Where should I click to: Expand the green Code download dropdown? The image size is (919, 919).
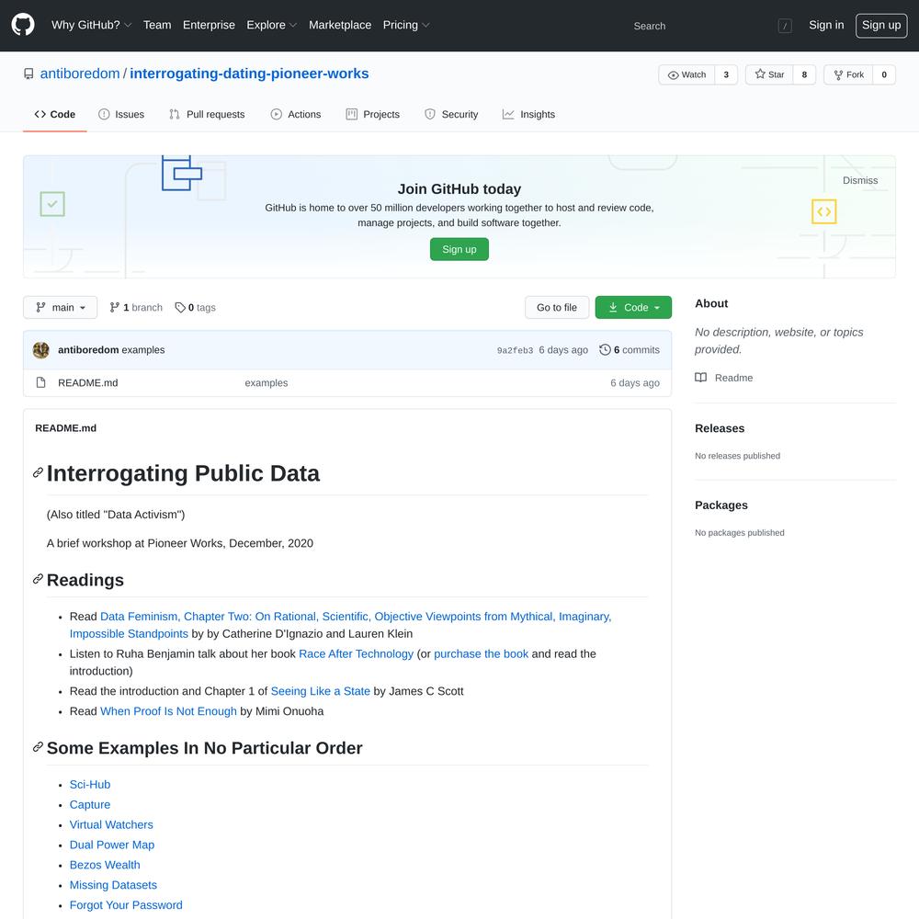coord(633,308)
